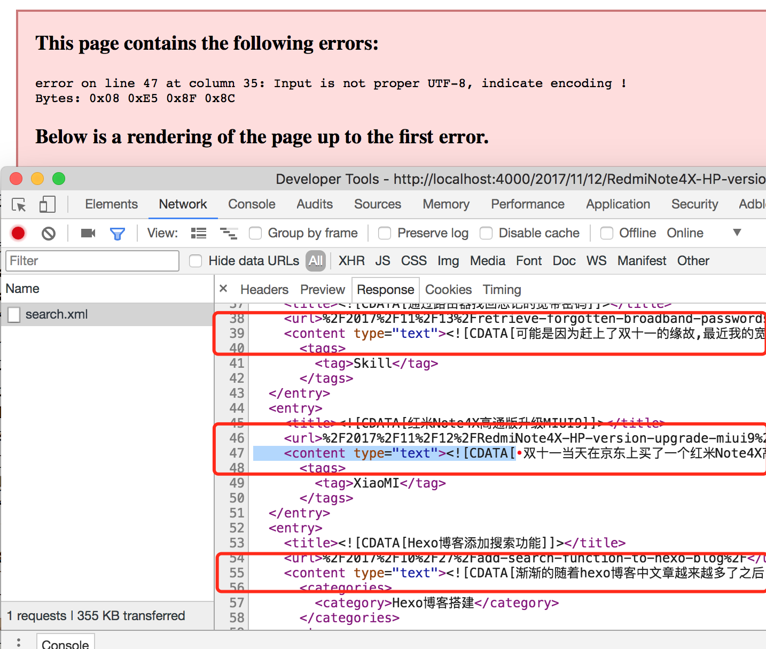Viewport: 766px width, 649px height.
Task: Enable Disable cache checkbox
Action: pyautogui.click(x=486, y=233)
